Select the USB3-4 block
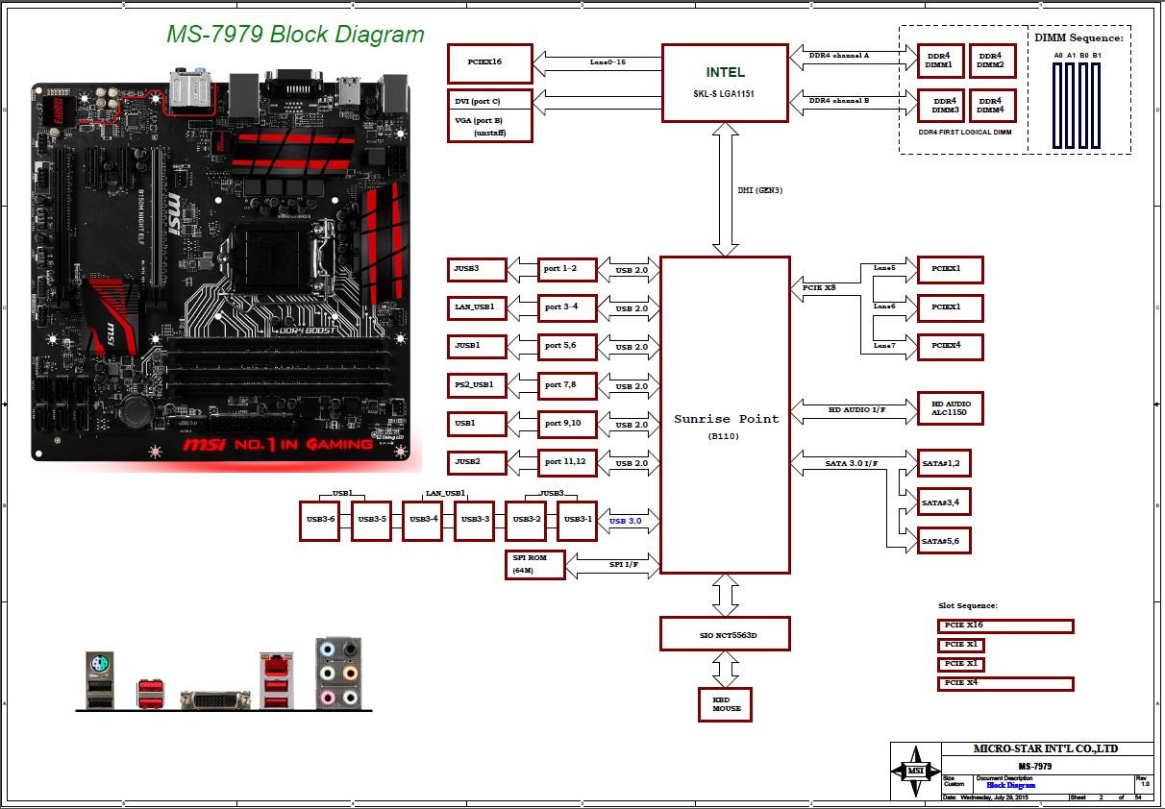This screenshot has width=1165, height=809. [423, 520]
